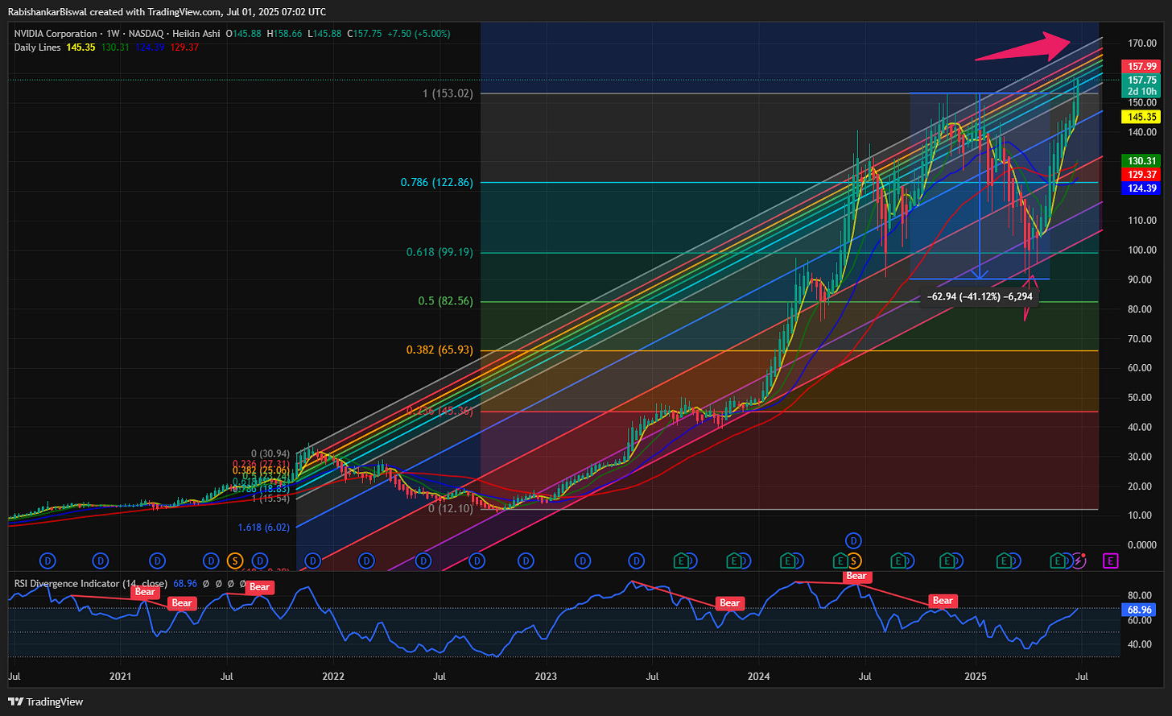Click the -62.94 (-41.12%) measurement label
This screenshot has width=1172, height=716.
pyautogui.click(x=980, y=296)
